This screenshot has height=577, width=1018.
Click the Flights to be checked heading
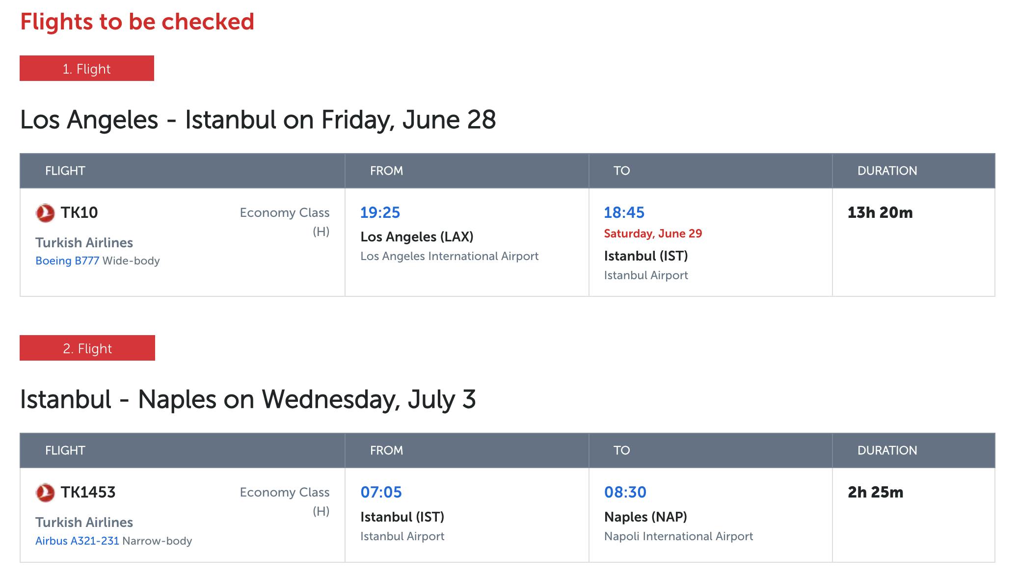click(137, 22)
